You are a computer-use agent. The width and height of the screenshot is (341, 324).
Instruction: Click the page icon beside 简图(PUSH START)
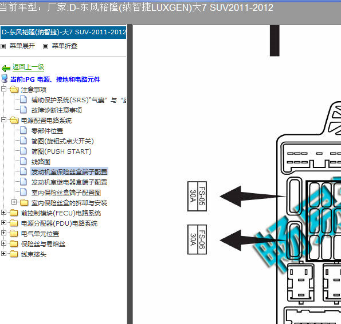click(23, 151)
